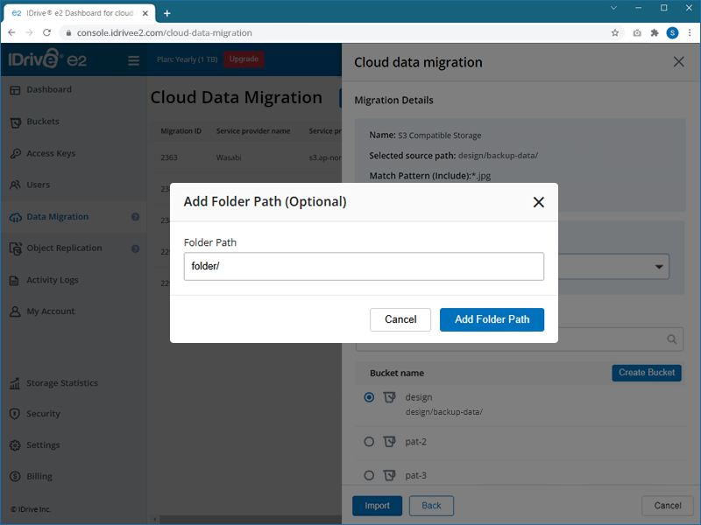The image size is (701, 525).
Task: Click the Create Bucket button
Action: point(646,373)
